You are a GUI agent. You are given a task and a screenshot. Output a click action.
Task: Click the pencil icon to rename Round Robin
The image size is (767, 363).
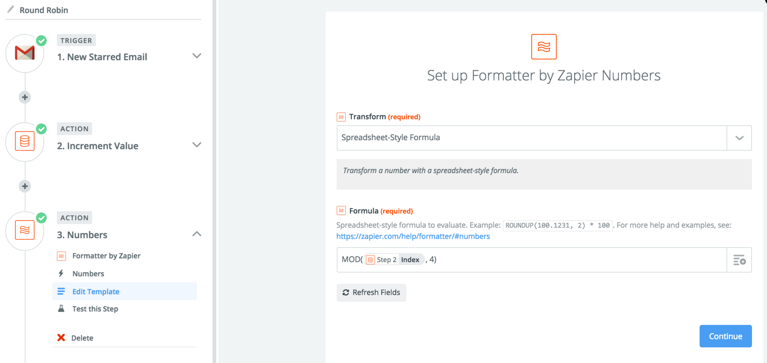11,9
